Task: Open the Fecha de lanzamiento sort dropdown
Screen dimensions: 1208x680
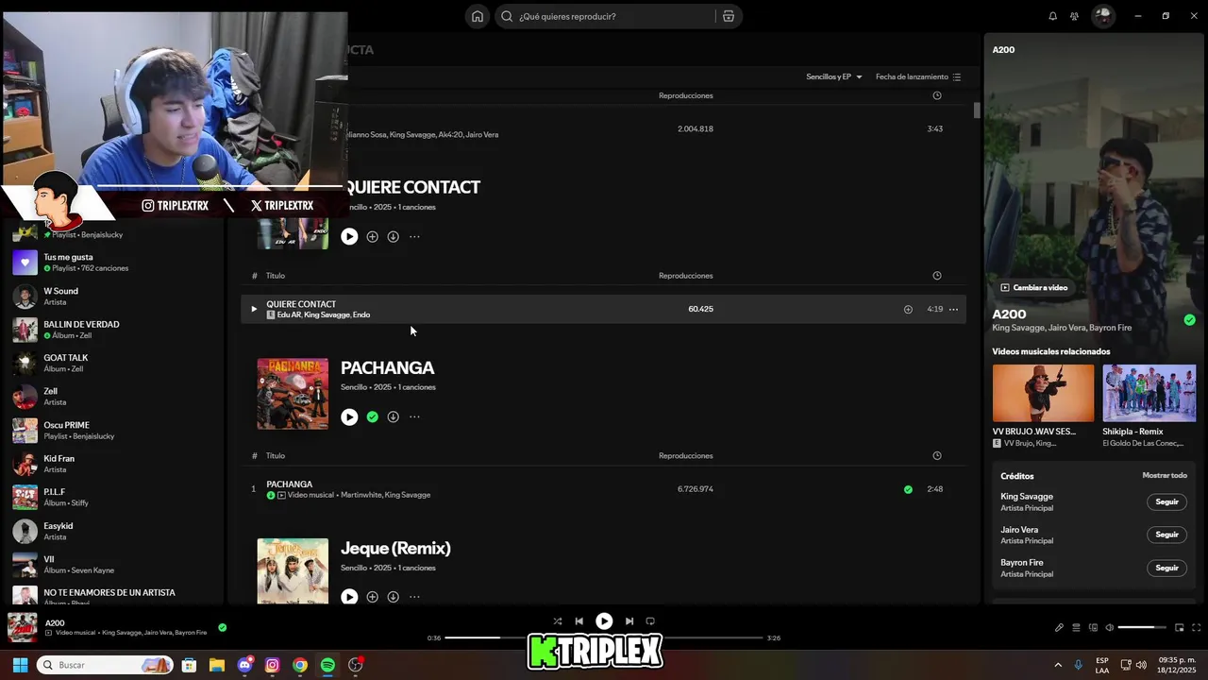Action: (x=918, y=76)
